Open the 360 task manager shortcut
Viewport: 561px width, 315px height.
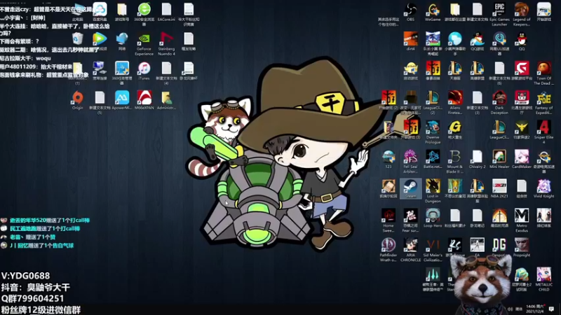pos(122,73)
